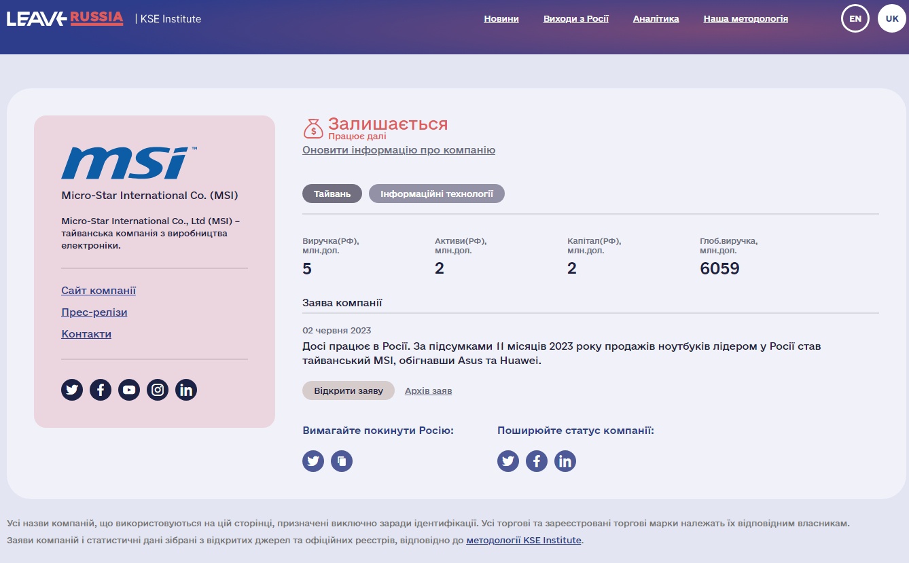Click the Виручка(РФ) value 5

tap(307, 269)
